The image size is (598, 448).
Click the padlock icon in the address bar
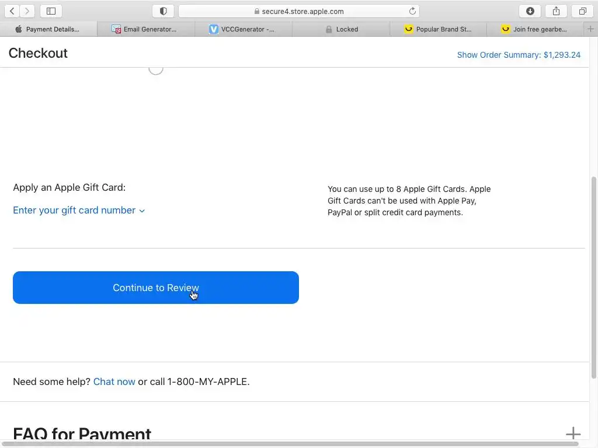[x=257, y=12]
